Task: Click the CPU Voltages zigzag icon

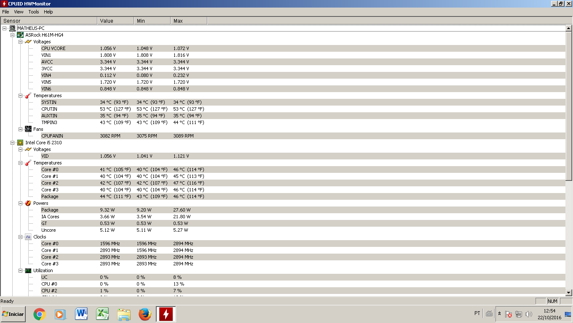Action: (28, 149)
